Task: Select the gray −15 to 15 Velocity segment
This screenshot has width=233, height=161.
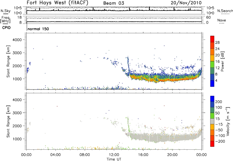Action: 212,121
